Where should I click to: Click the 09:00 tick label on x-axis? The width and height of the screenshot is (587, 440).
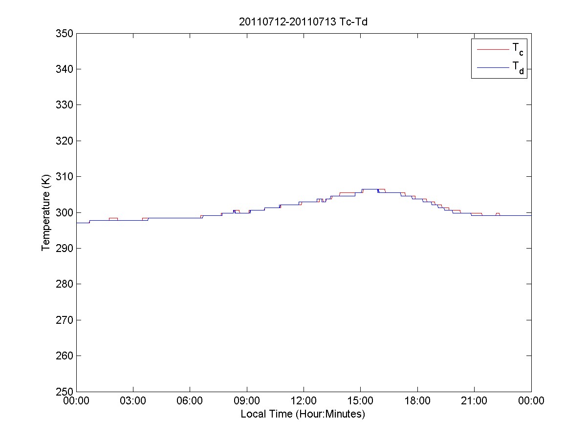coord(247,401)
